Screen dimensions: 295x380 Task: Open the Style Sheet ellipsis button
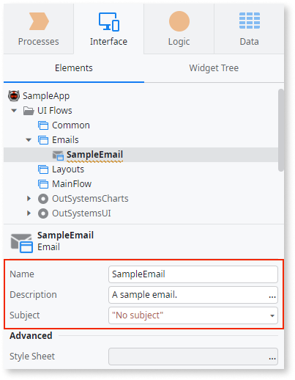[272, 358]
